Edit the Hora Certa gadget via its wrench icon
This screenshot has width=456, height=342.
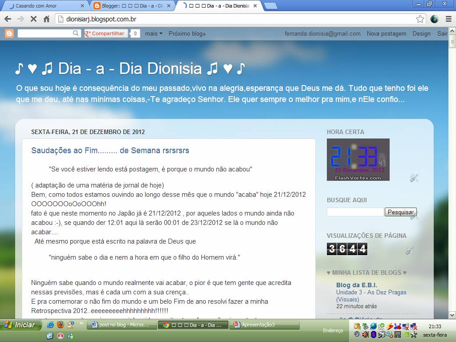pos(414,178)
